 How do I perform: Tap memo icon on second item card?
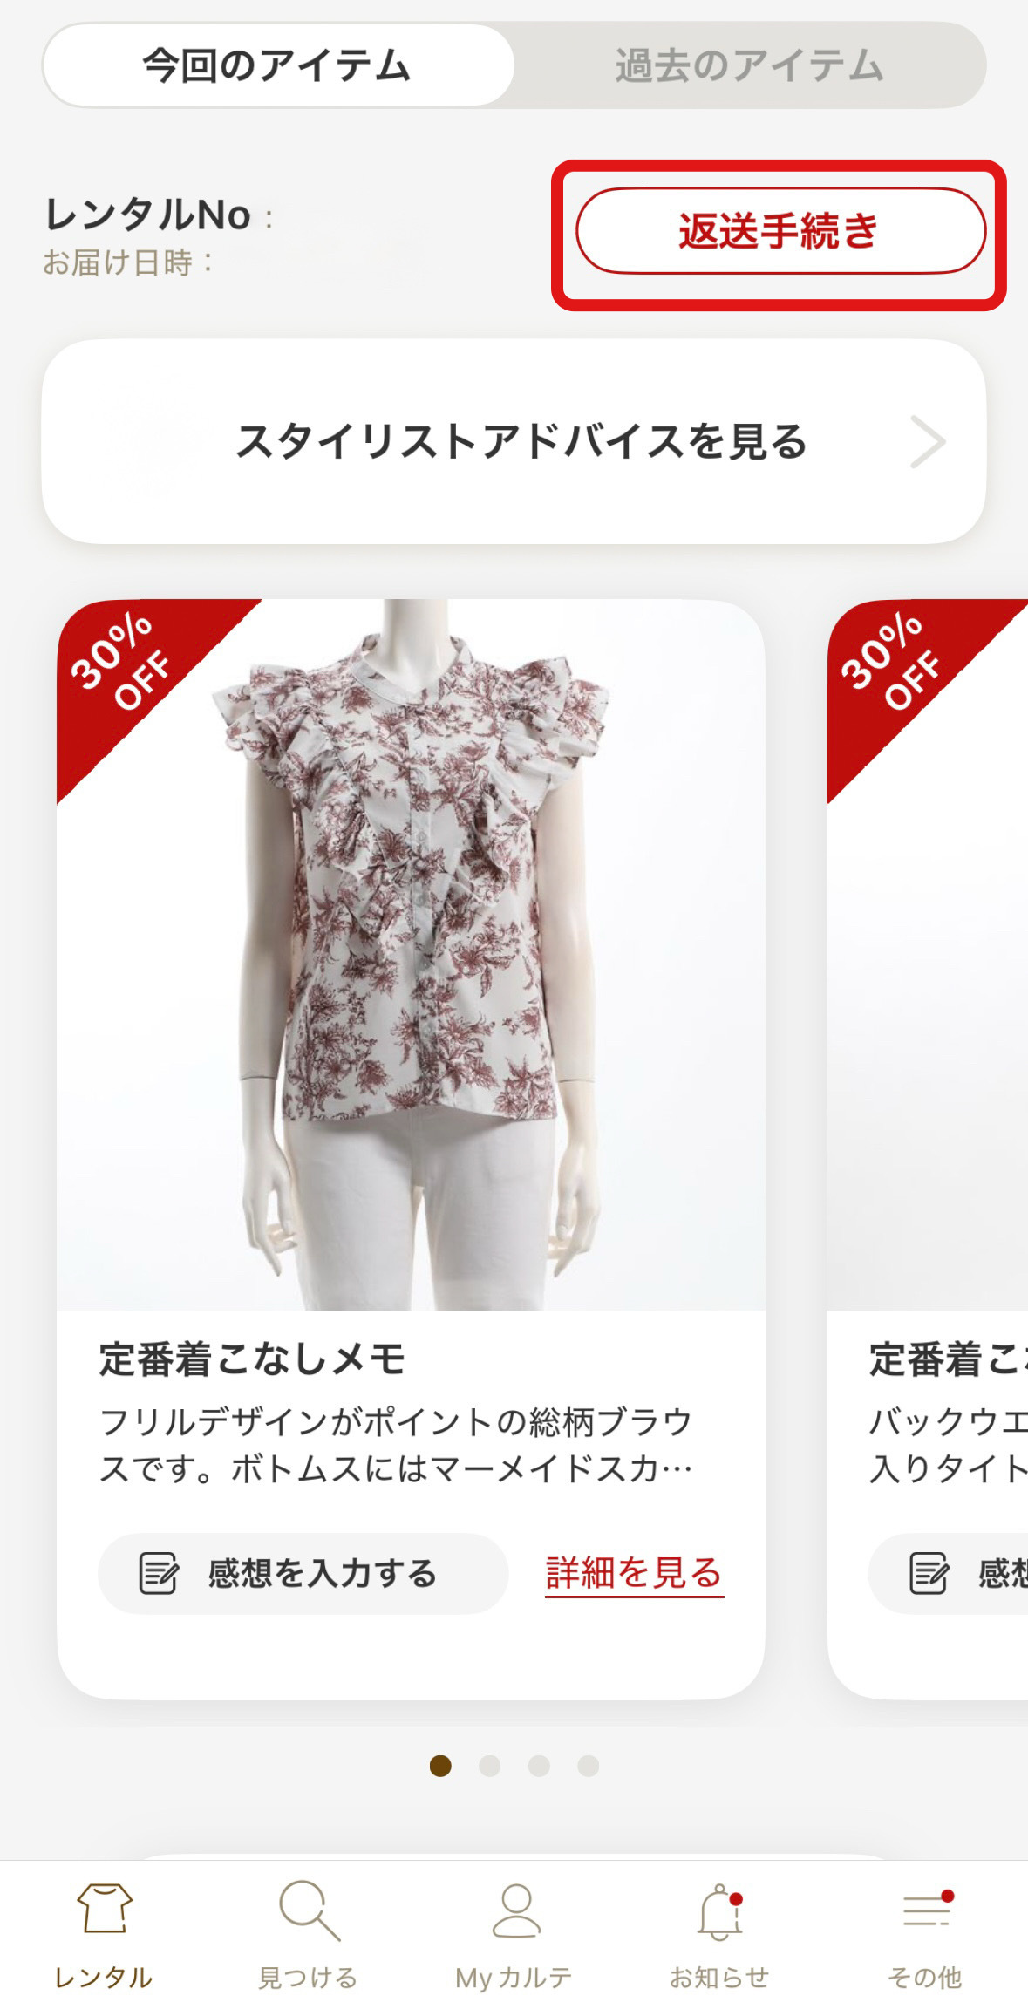929,1573
